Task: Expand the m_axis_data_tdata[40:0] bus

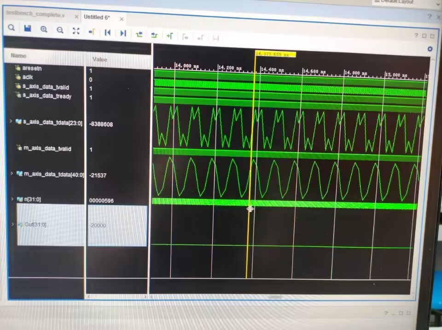Action: click(x=11, y=173)
